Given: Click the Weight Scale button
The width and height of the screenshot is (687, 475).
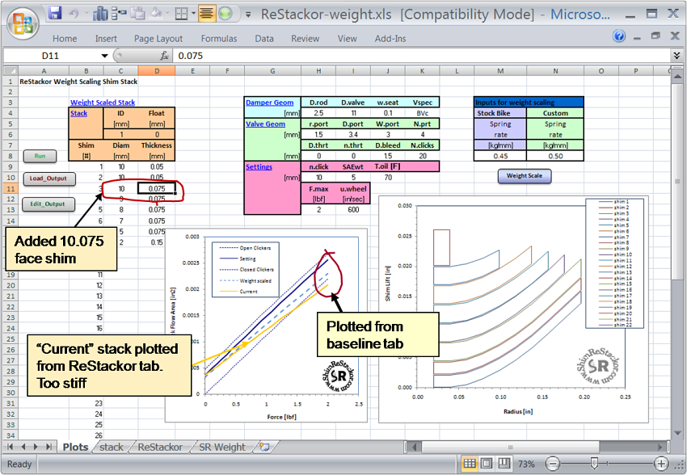Looking at the screenshot, I should (525, 176).
